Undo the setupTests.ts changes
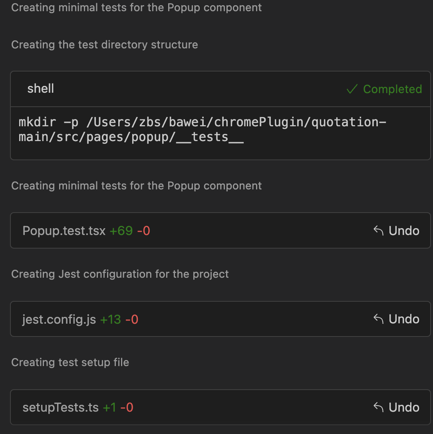 coord(396,407)
